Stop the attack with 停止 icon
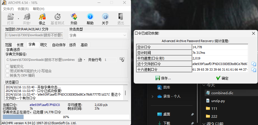This screenshot has height=125, width=258. pos(42,17)
